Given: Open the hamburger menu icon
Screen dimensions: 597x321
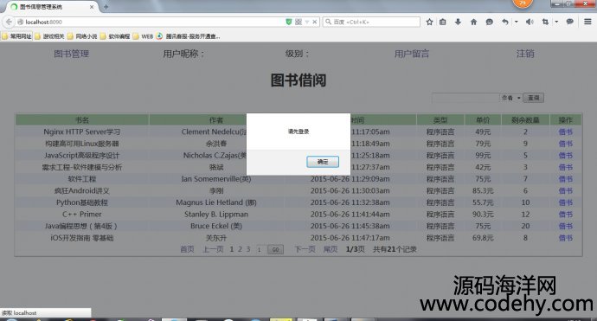Looking at the screenshot, I should (x=587, y=22).
